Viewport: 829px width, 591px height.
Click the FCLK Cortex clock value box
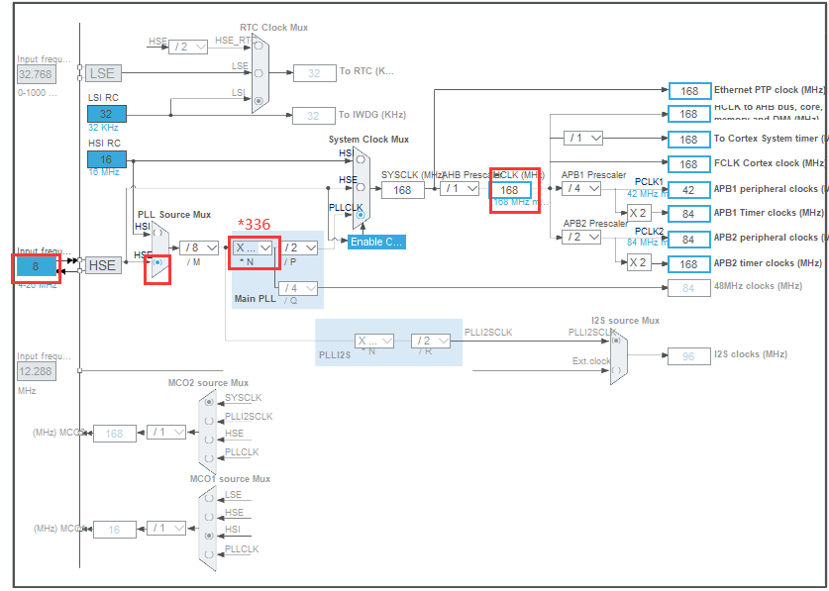(x=689, y=164)
